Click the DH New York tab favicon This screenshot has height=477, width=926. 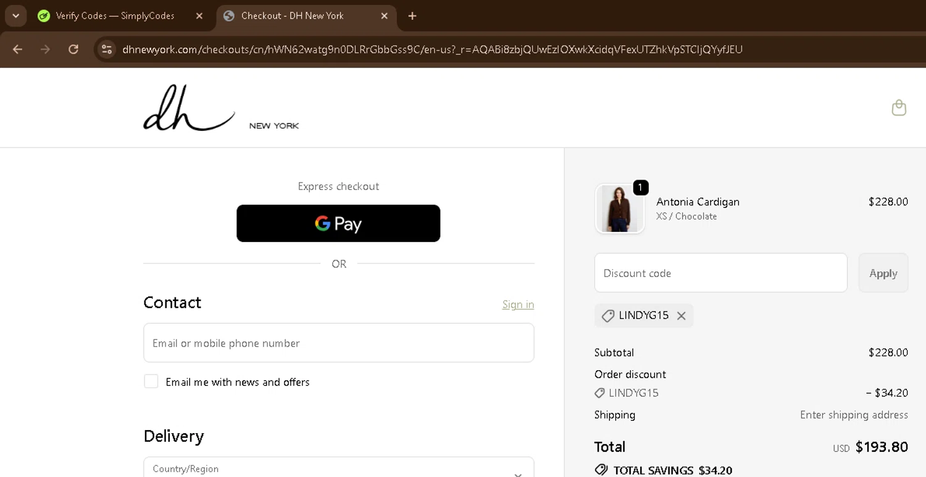[x=229, y=16]
